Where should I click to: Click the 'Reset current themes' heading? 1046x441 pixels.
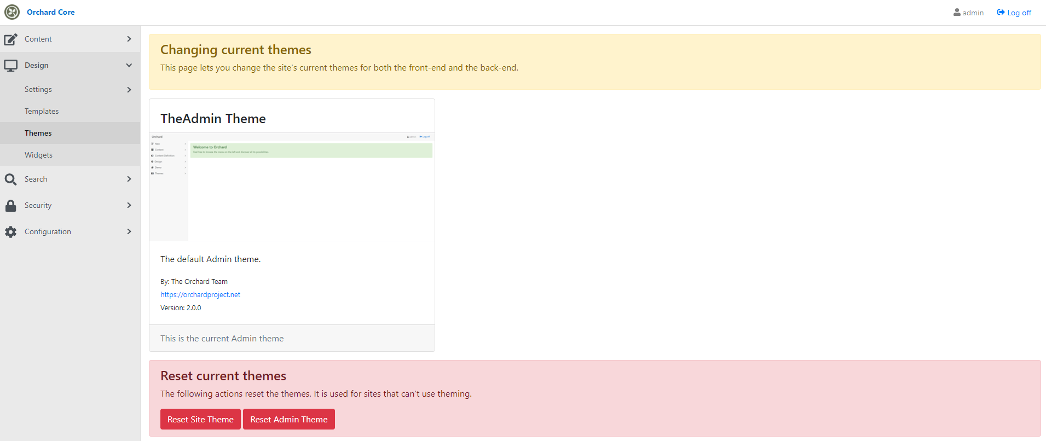tap(223, 376)
